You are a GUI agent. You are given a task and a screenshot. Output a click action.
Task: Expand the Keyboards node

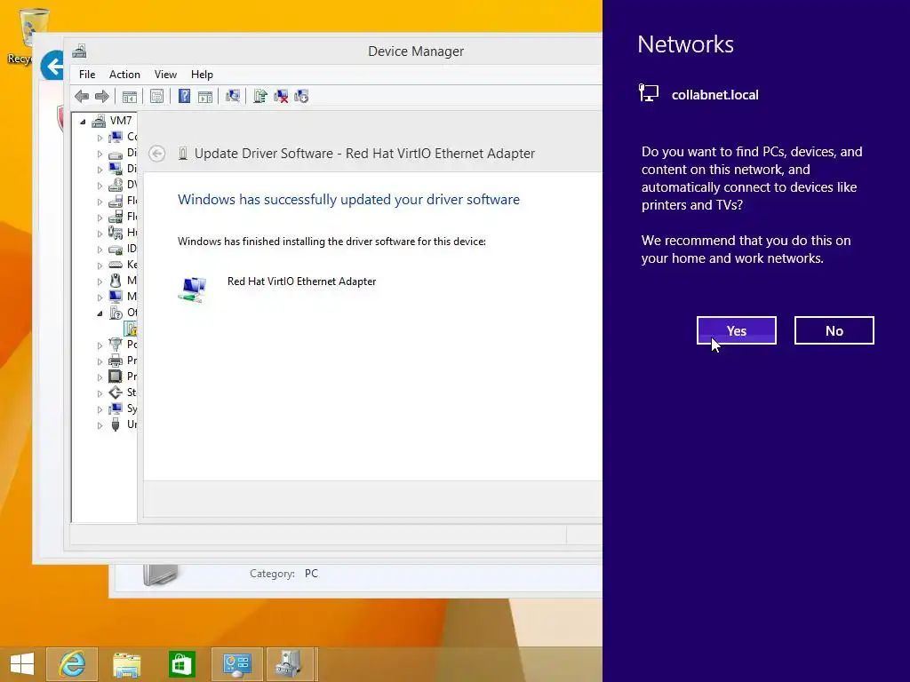tap(100, 266)
